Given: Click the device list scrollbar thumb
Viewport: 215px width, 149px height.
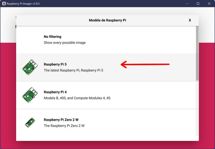Looking at the screenshot, I should coord(197,53).
